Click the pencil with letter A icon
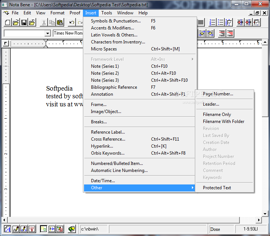Image resolution: width=270 pixels, height=236 pixels. [16, 229]
